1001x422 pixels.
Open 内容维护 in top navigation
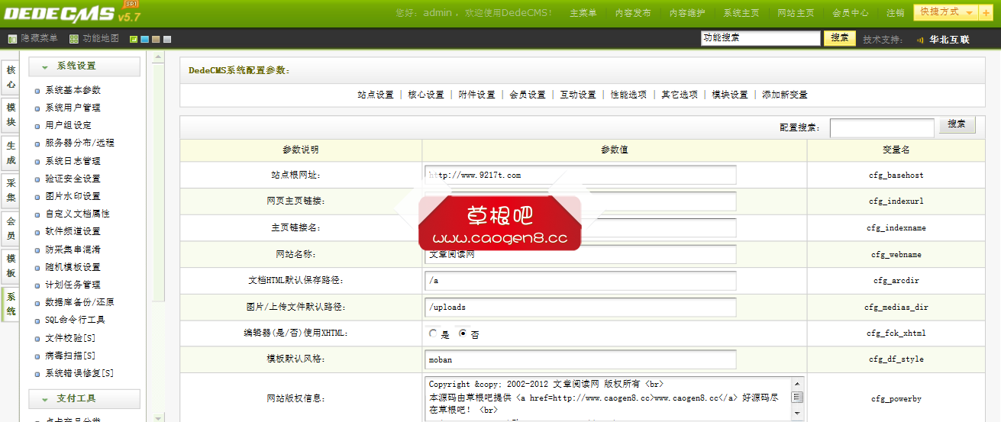click(x=687, y=13)
